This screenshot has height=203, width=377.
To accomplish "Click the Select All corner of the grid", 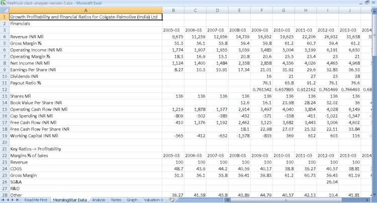I will (x=5, y=10).
